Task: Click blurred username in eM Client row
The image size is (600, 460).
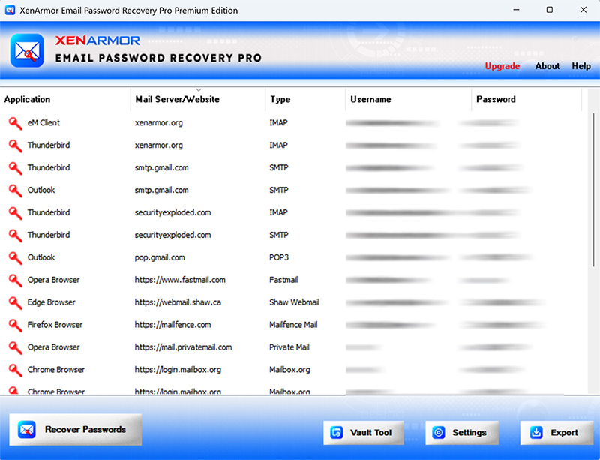Action: click(392, 123)
